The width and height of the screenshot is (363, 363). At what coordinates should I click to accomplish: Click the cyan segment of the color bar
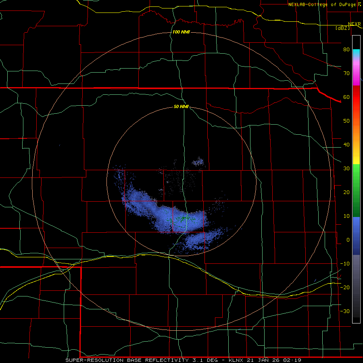tap(356, 53)
